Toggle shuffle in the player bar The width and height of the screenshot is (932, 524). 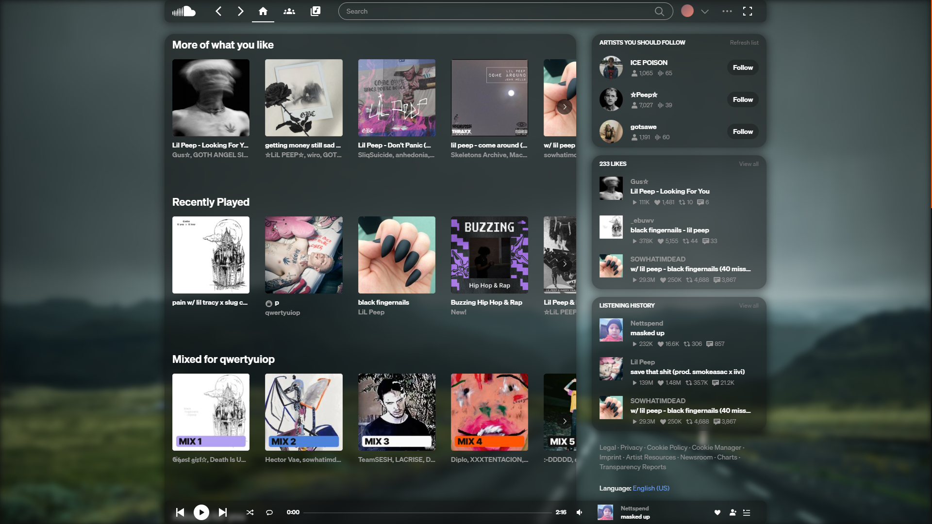[250, 512]
